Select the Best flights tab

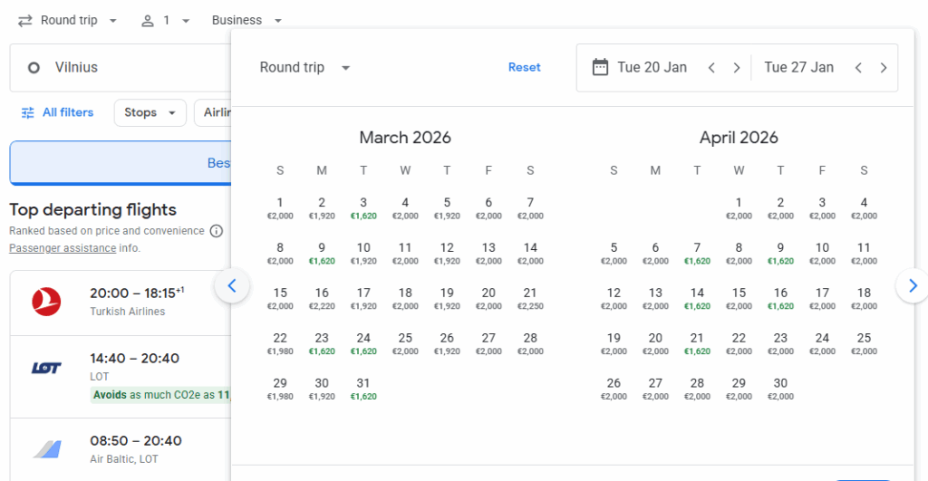tap(121, 163)
